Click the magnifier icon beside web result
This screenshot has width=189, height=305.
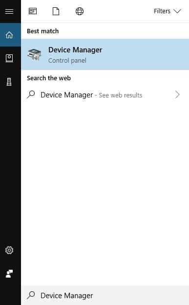coord(31,94)
